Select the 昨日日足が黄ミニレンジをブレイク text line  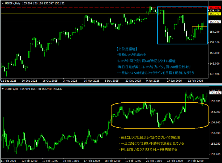[153, 67]
